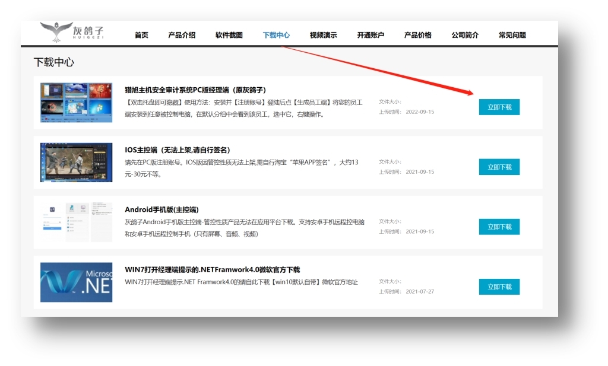Download .NET Framework4.0 via 立即下载
Screen dimensions: 608x366
[x=499, y=287]
